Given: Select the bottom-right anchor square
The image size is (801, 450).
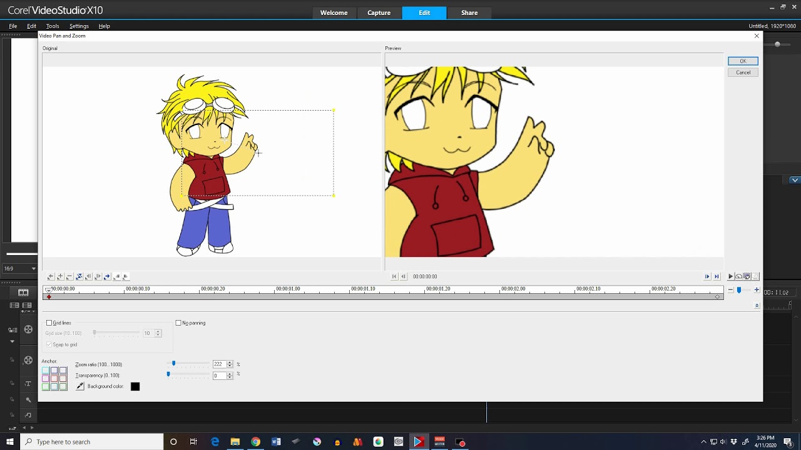Looking at the screenshot, I should point(63,387).
